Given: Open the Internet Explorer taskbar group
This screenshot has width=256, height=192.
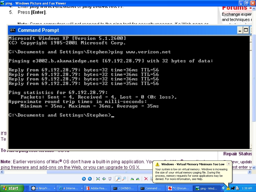Looking at the screenshot, I should click(70, 188).
